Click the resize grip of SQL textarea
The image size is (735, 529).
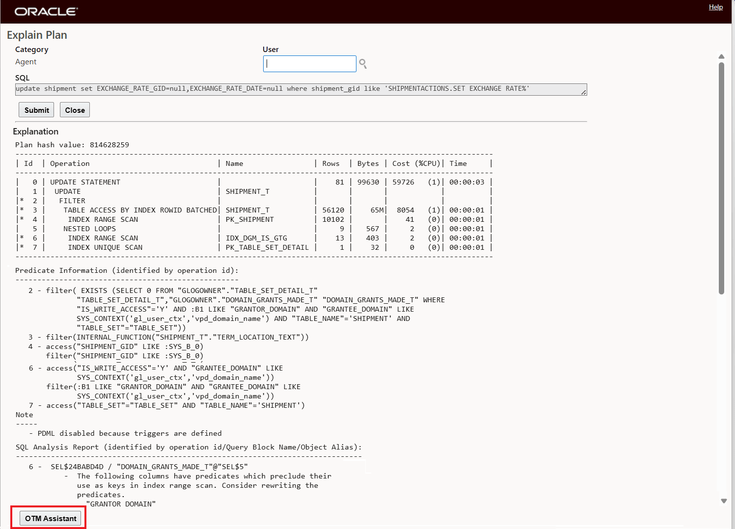tap(583, 92)
